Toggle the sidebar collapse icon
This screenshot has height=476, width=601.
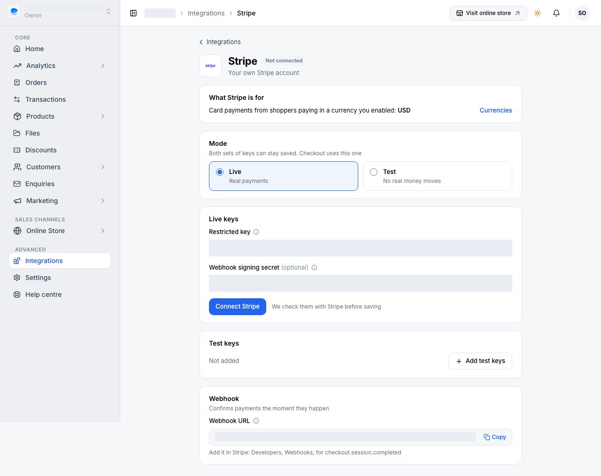[x=133, y=13]
